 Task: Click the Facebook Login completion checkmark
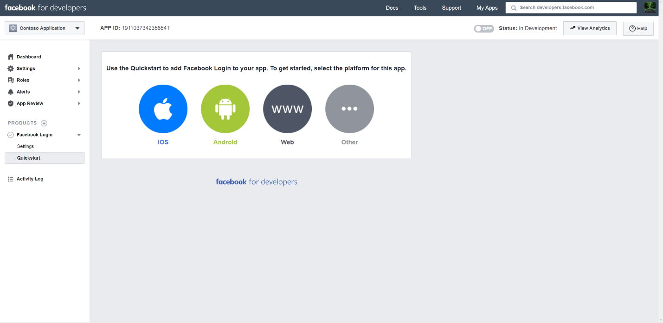(10, 135)
